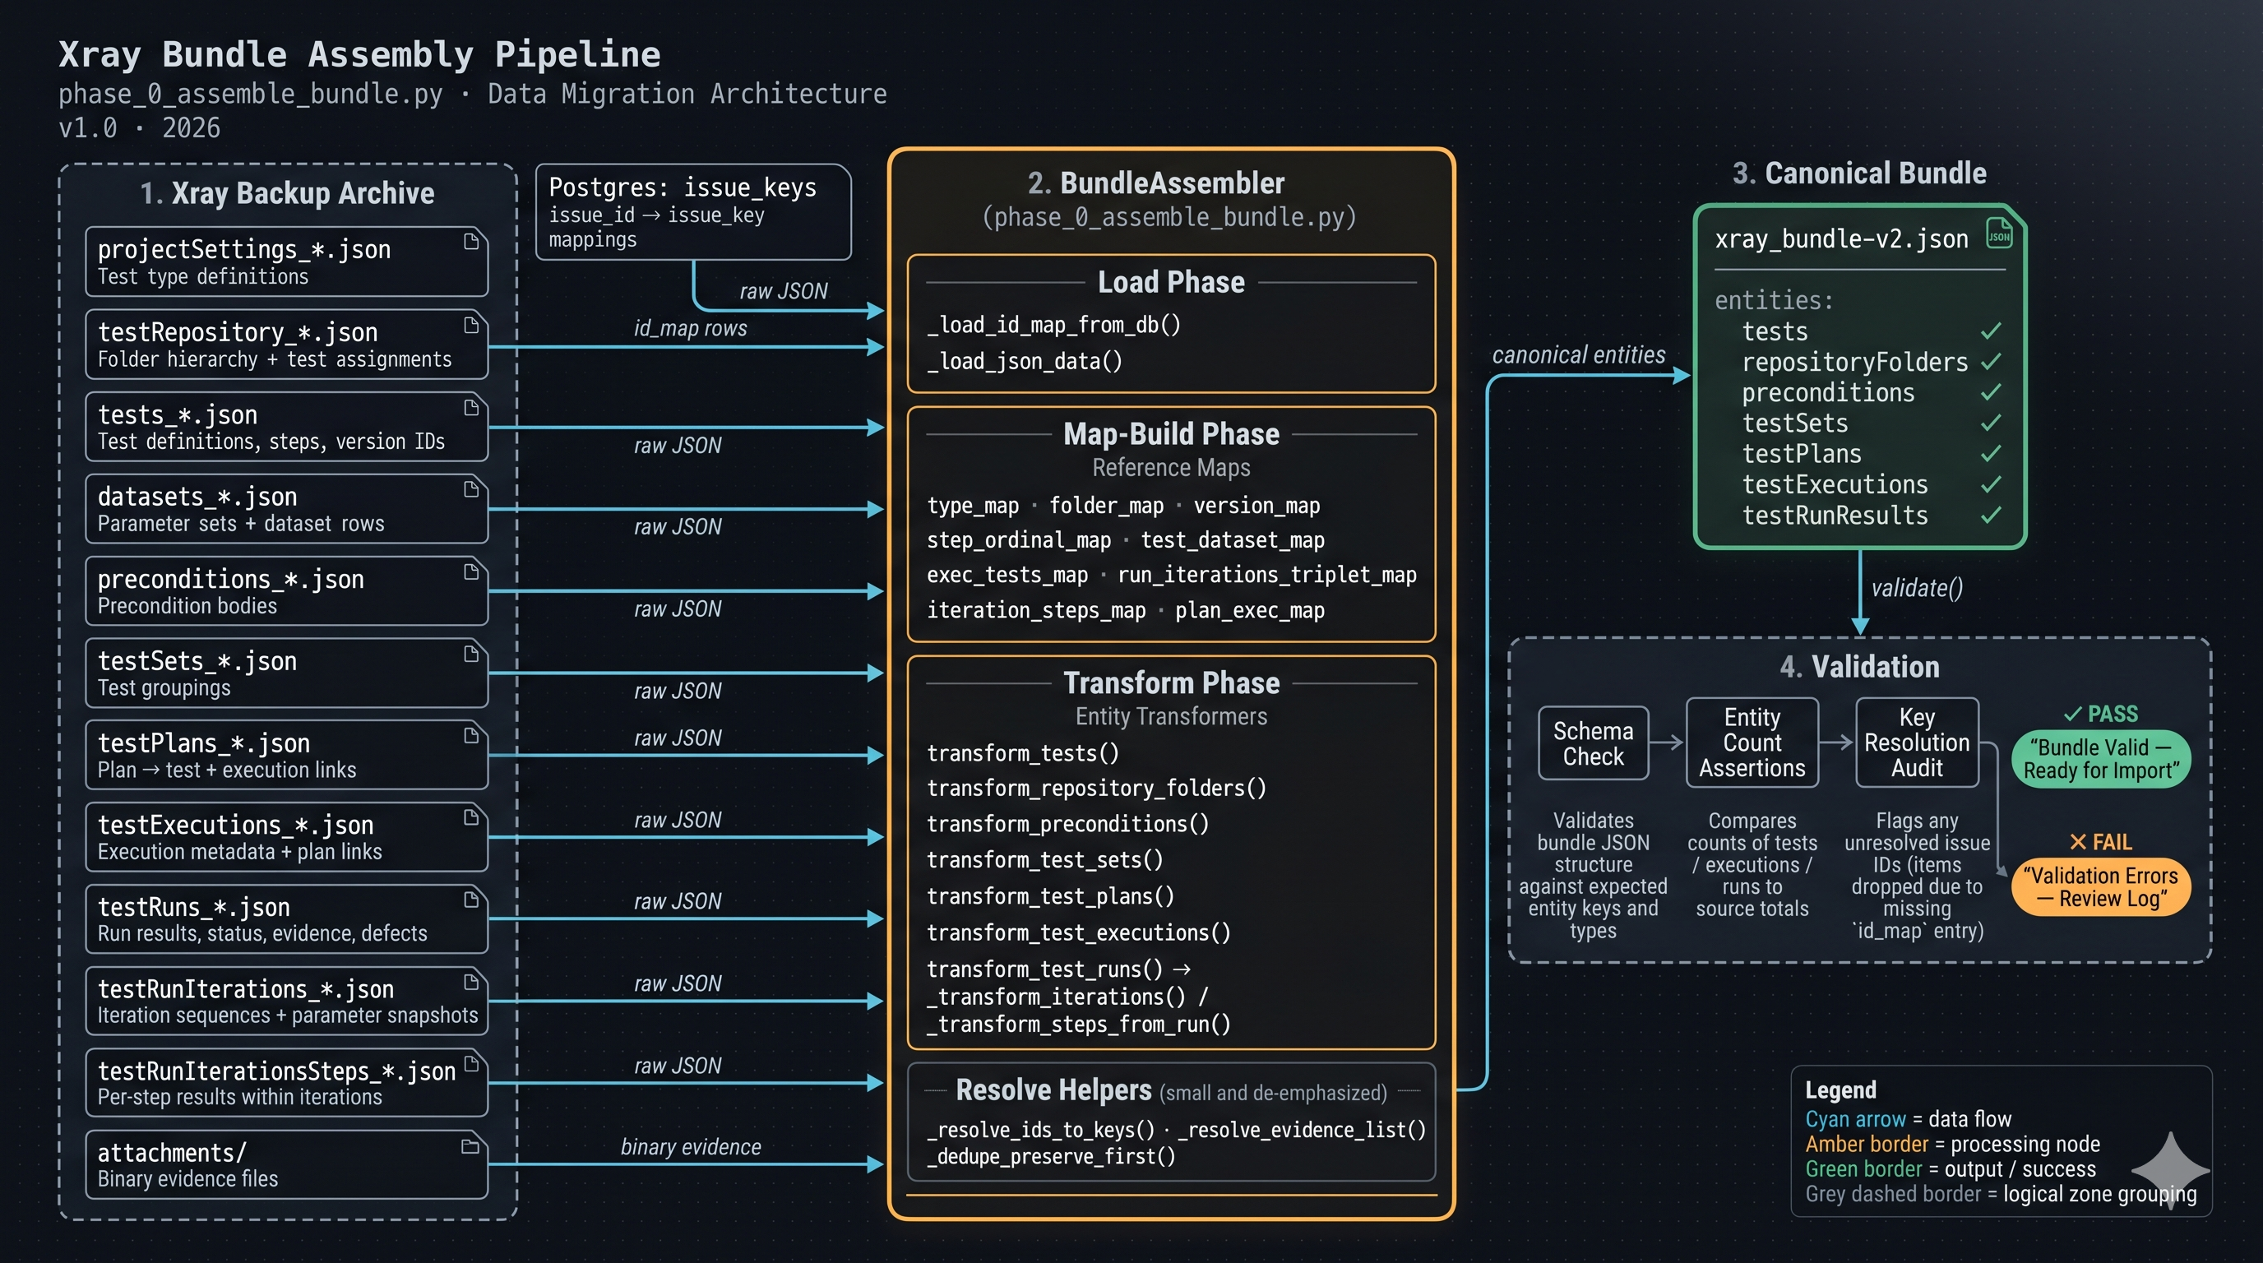Click the checkmark beside preconditions entity
2263x1263 pixels.
click(1991, 391)
